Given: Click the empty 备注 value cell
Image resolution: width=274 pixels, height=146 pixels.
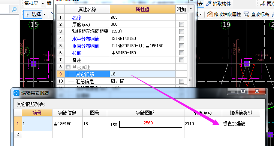Looking at the screenshot, I should click(142, 60).
